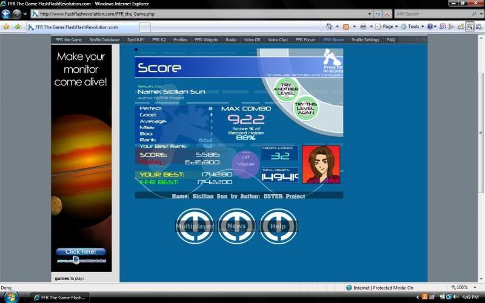Open the Simfile Database navigation link
The height and width of the screenshot is (303, 485).
[104, 40]
